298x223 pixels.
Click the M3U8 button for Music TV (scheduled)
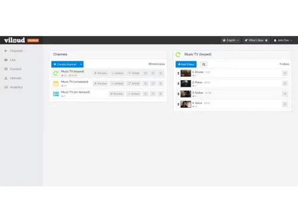134,83
